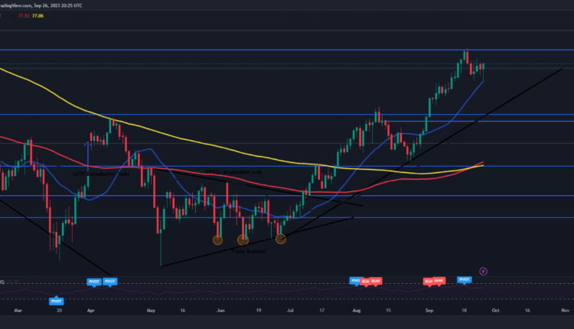Click the purple lightning bolt event icon

tap(484, 270)
